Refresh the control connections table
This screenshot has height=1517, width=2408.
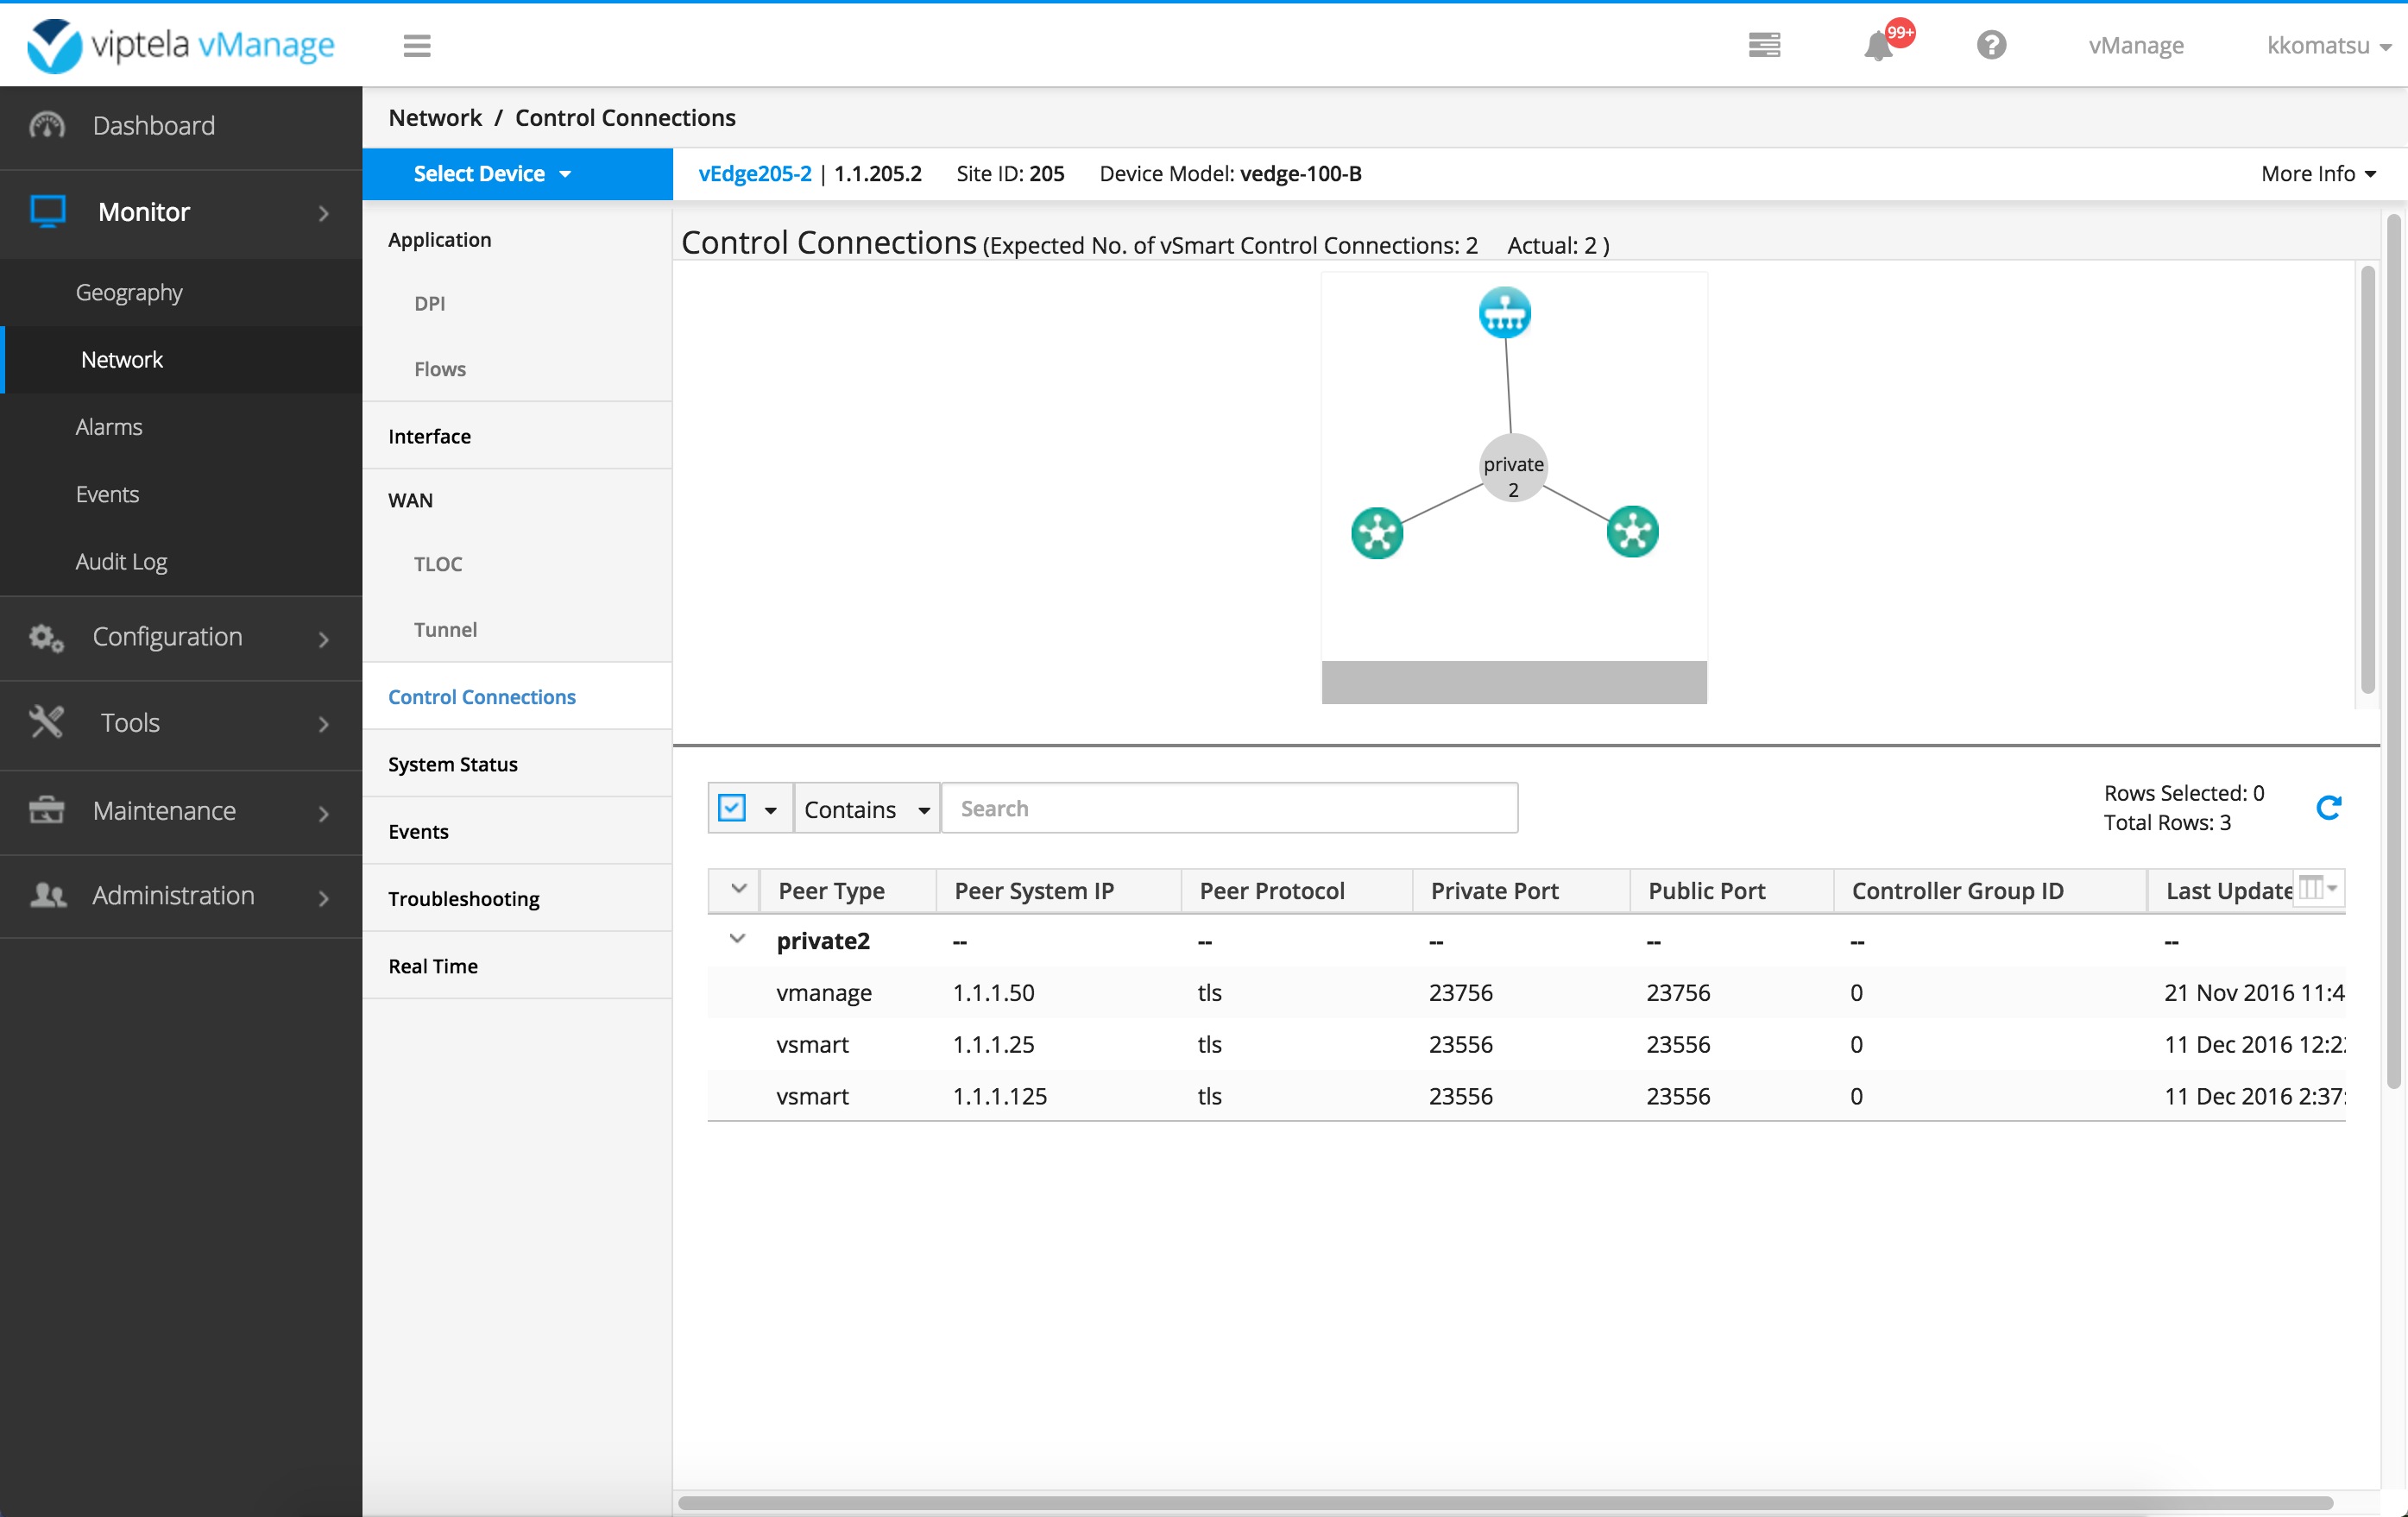point(2330,808)
